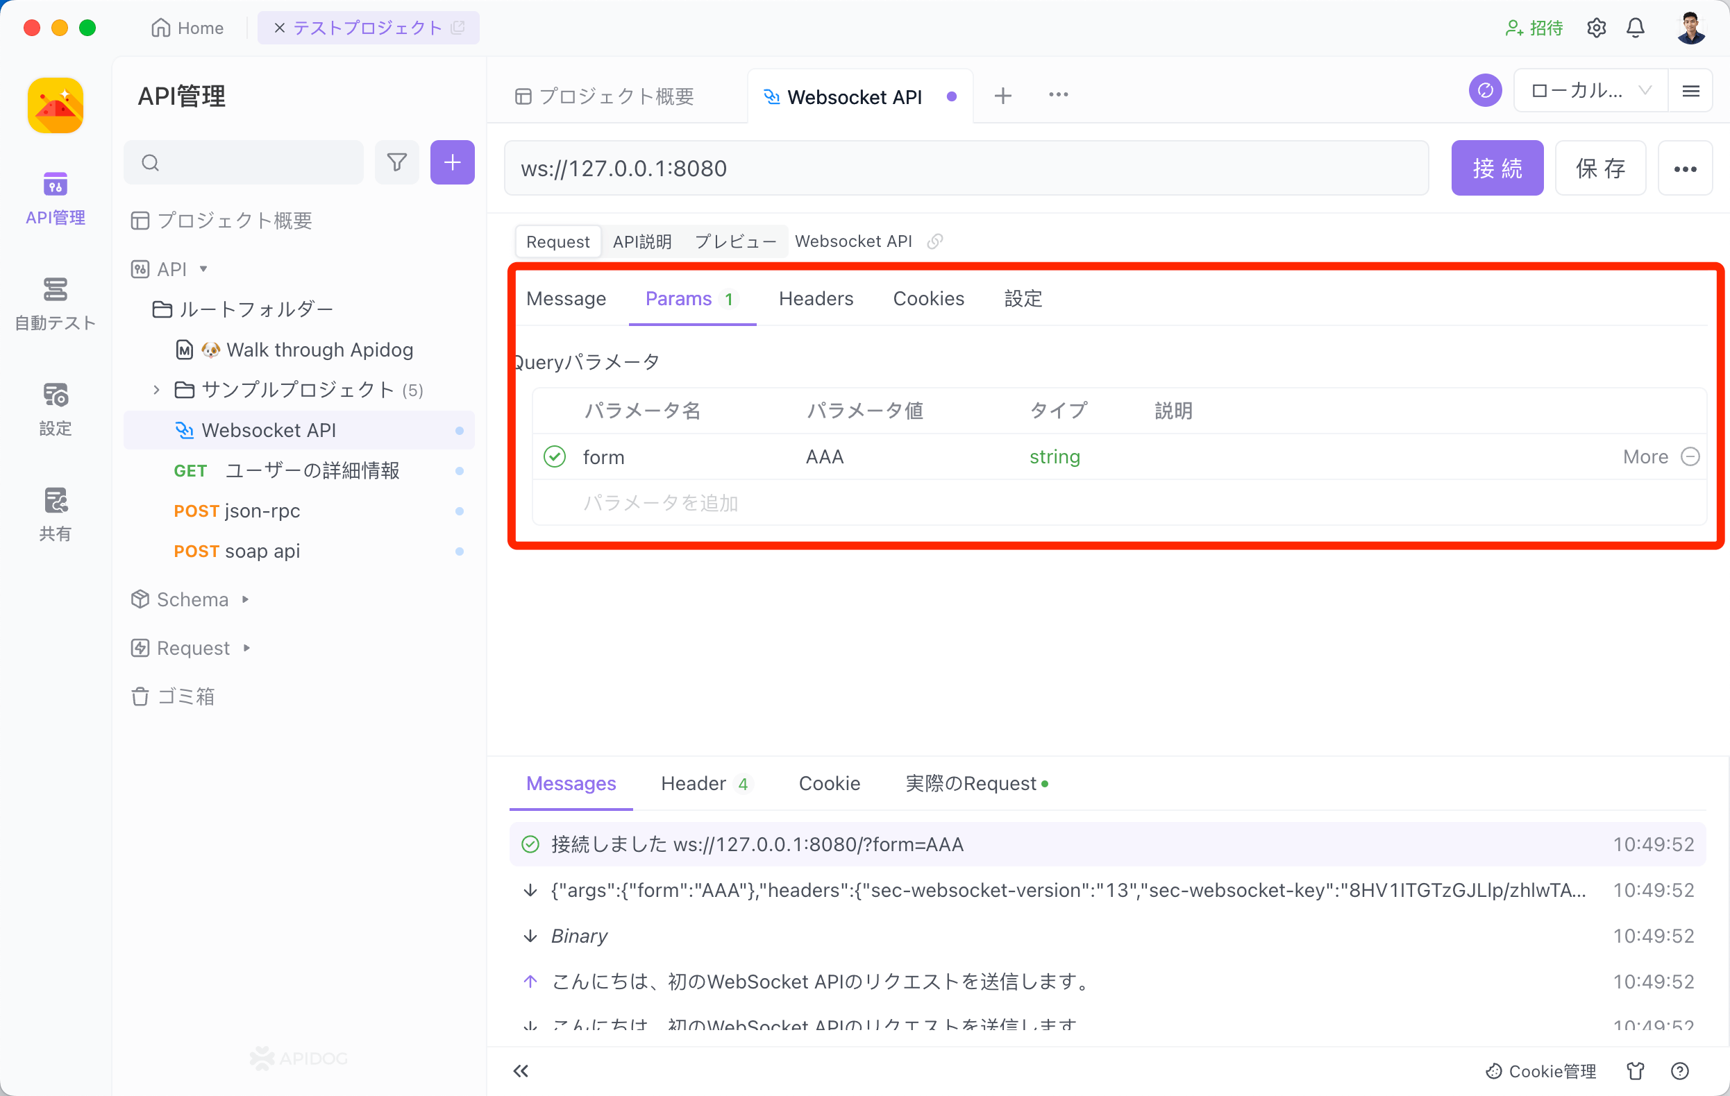Switch to the Headers request tab
1730x1096 pixels.
point(816,298)
